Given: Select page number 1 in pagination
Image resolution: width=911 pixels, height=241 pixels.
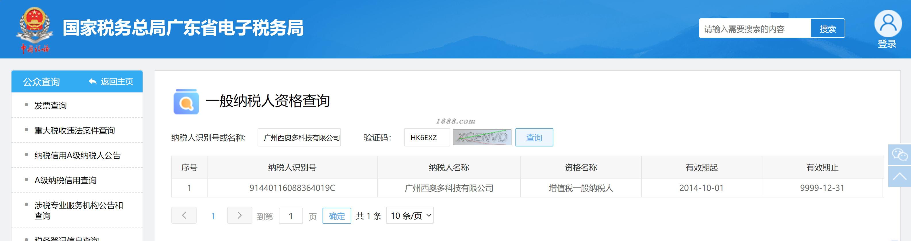Looking at the screenshot, I should (213, 215).
